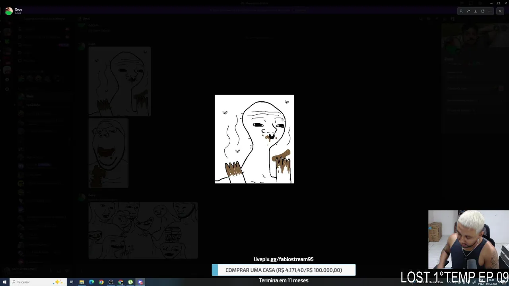Show hidden tray icons with the chevron
509x286 pixels.
pos(449,282)
